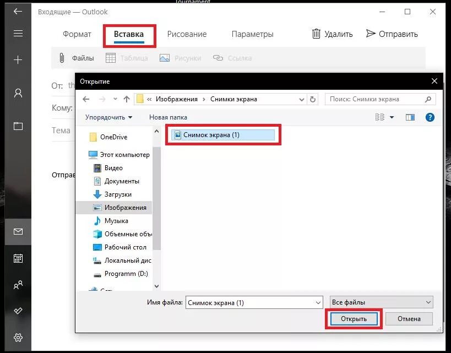The height and width of the screenshot is (353, 451).
Task: Cancel the dialog with Отмена
Action: 409,319
